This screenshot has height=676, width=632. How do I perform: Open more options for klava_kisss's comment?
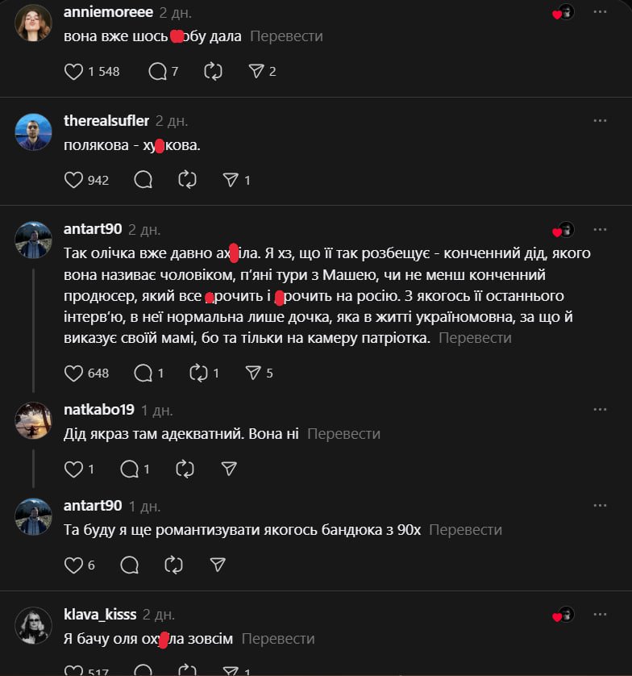pyautogui.click(x=600, y=614)
